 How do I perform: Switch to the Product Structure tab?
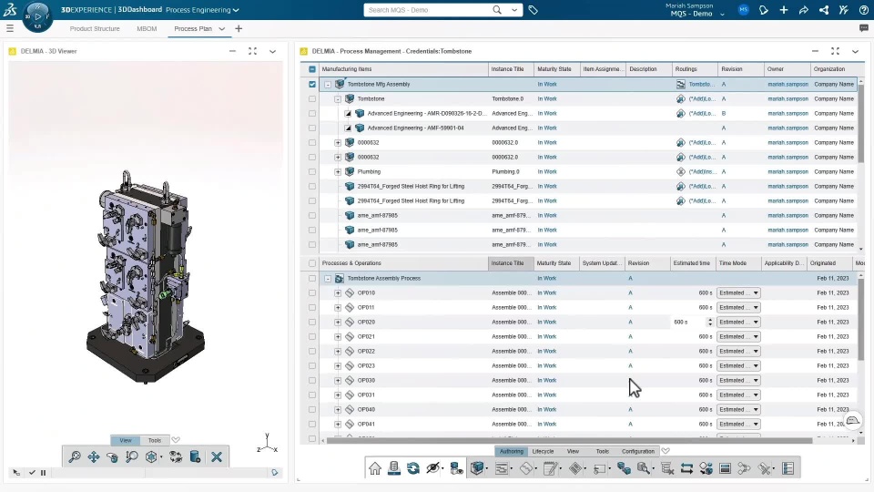(95, 28)
